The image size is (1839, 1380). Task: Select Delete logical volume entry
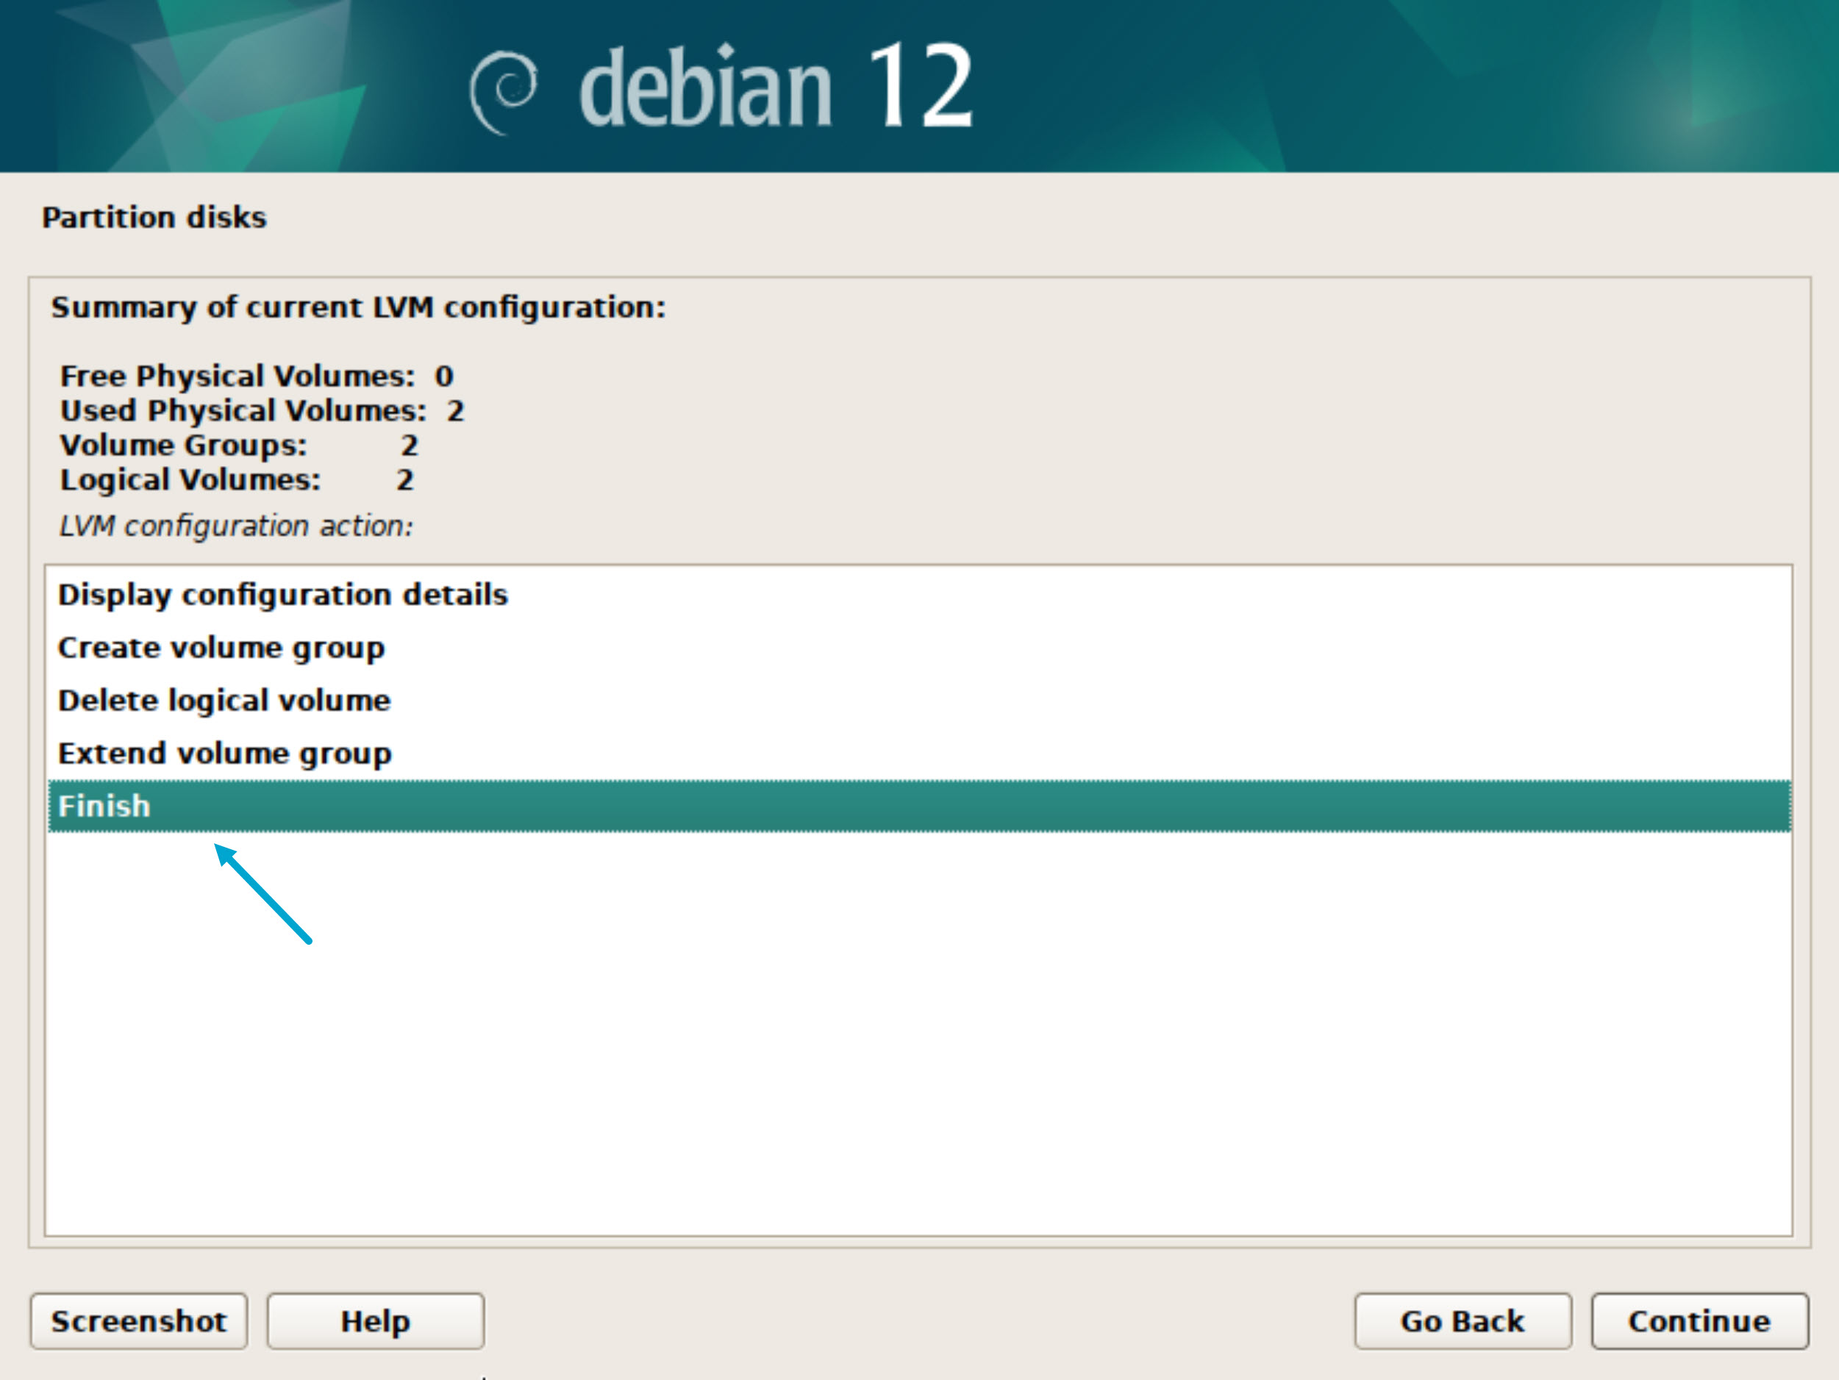pos(224,701)
